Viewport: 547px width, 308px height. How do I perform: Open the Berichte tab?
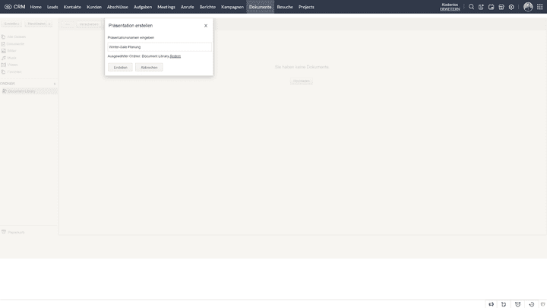207,7
